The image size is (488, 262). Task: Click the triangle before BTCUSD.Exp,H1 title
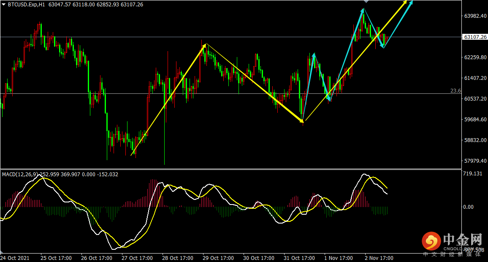(x=4, y=5)
